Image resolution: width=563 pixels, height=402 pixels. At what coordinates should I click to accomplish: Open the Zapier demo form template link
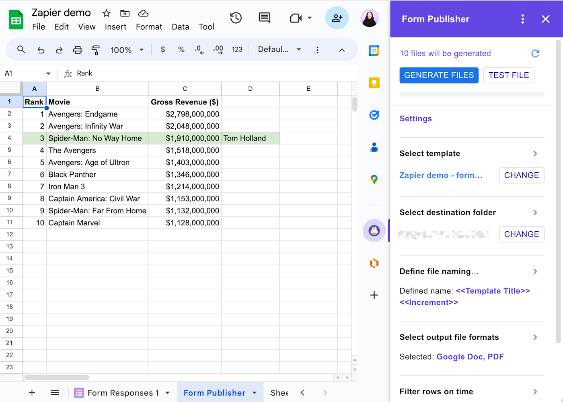[441, 175]
